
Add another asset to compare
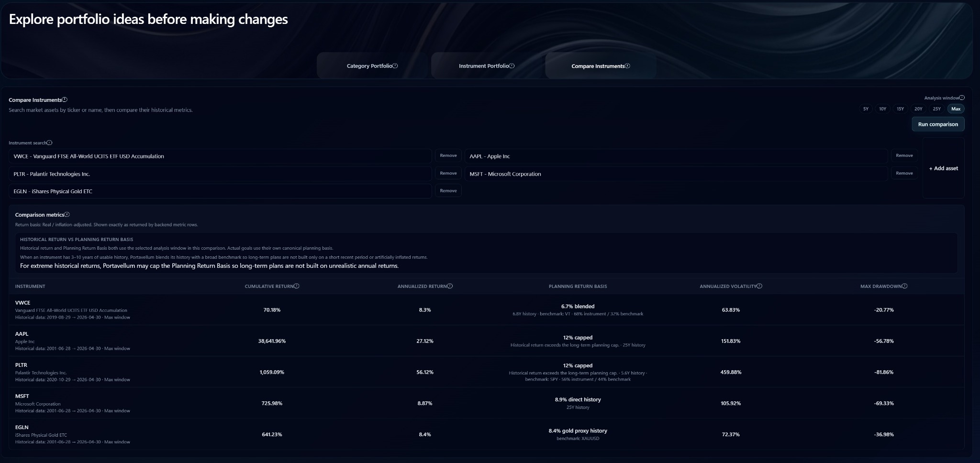943,168
